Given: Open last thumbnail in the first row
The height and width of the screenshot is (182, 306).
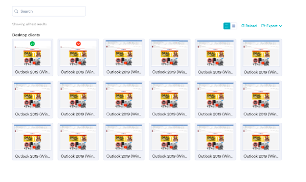Looking at the screenshot, I should coord(261,53).
